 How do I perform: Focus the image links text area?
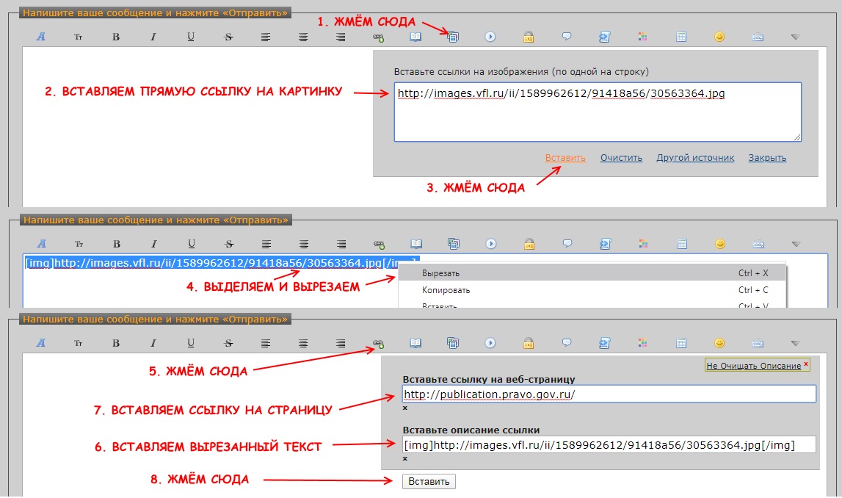coord(598,112)
